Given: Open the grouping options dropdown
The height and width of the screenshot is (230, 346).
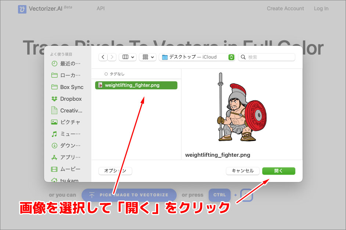Looking at the screenshot, I should pyautogui.click(x=147, y=57).
